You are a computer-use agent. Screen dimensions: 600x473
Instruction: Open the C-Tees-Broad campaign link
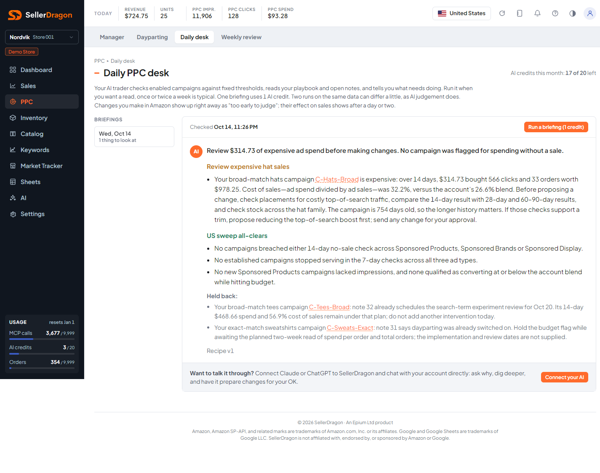329,307
